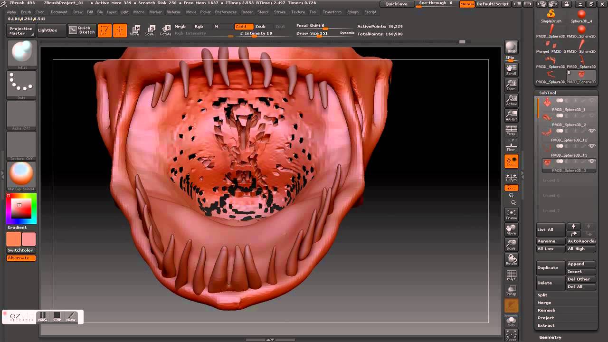The height and width of the screenshot is (342, 608).
Task: Activate top shelf Move mode
Action: coord(134,30)
